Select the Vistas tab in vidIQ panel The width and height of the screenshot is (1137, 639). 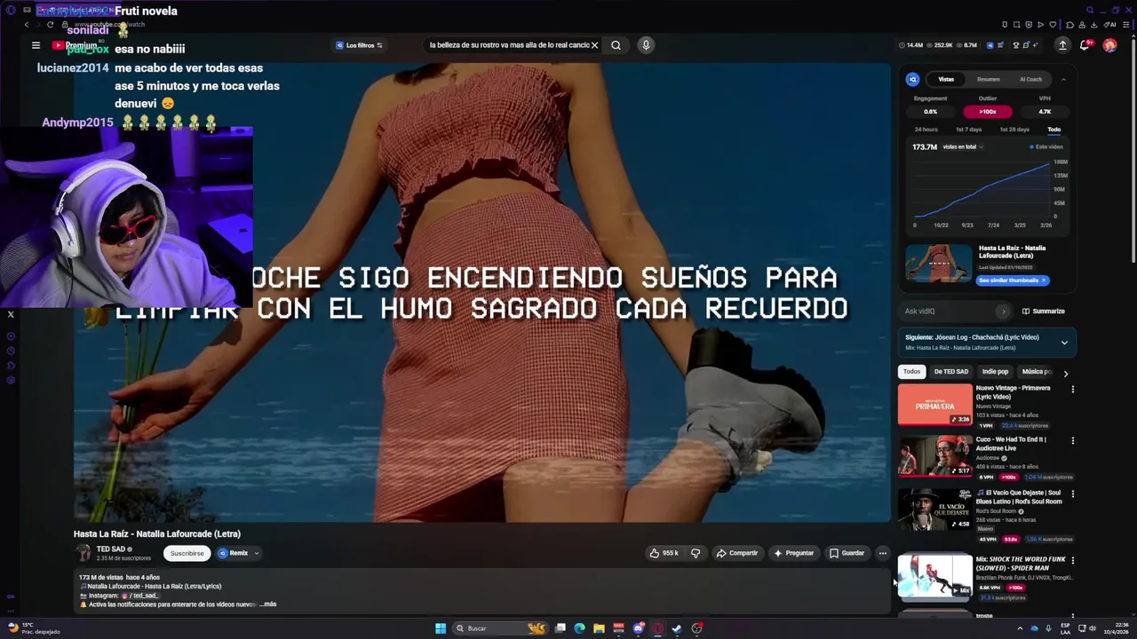(x=947, y=79)
